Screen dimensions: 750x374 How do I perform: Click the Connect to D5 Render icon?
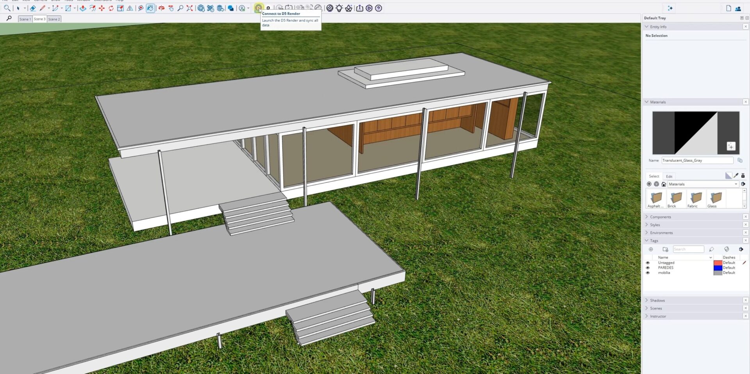click(258, 8)
